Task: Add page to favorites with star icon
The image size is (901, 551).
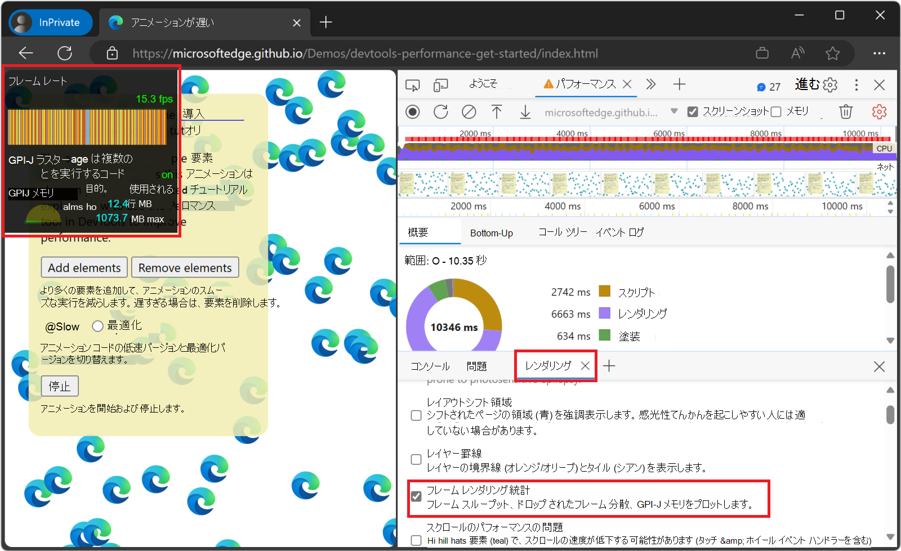Action: (x=832, y=53)
